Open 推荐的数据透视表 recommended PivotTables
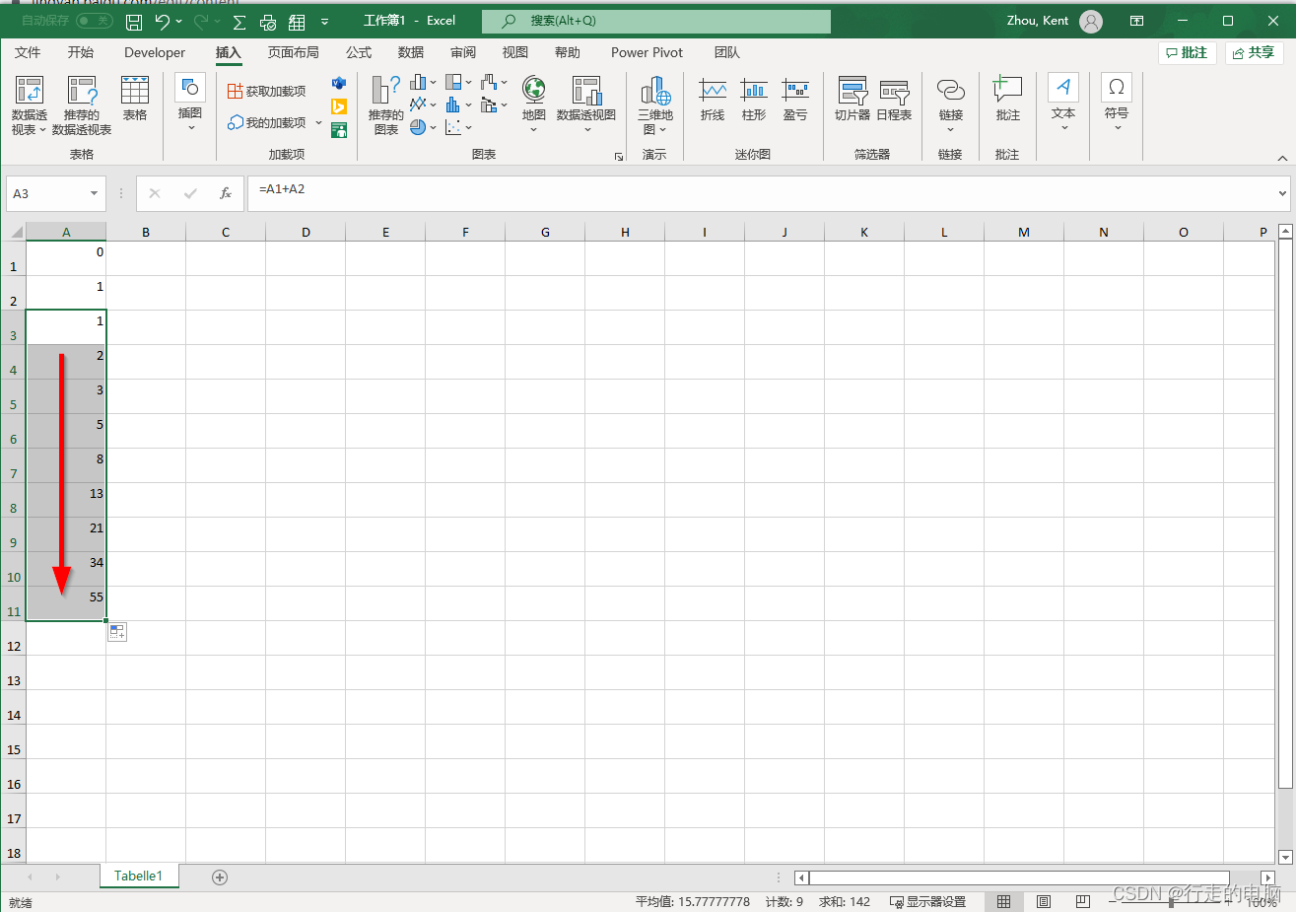Screen dimensions: 1296x912 [82, 105]
